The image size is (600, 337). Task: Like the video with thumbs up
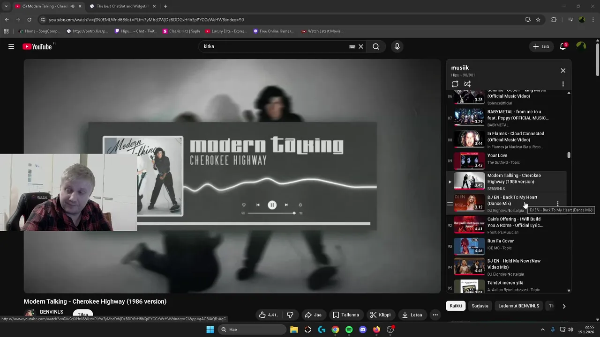point(268,315)
